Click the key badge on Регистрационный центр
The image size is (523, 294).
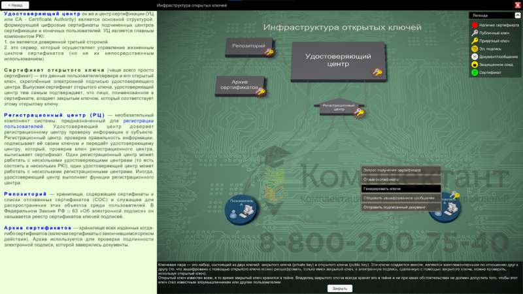tap(358, 112)
